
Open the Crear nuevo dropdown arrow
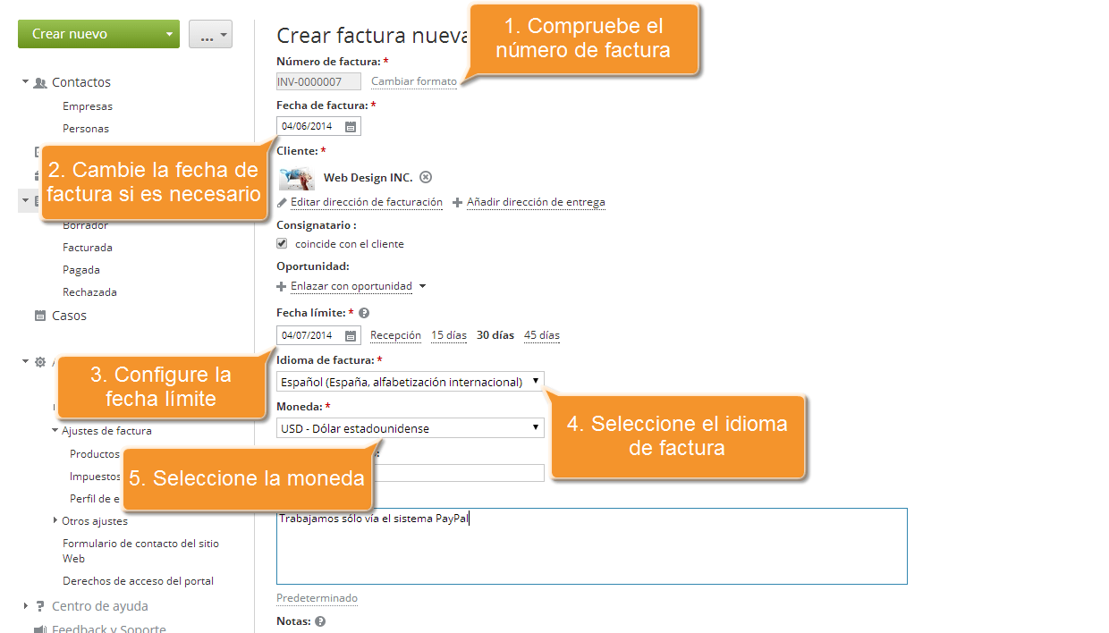click(168, 34)
